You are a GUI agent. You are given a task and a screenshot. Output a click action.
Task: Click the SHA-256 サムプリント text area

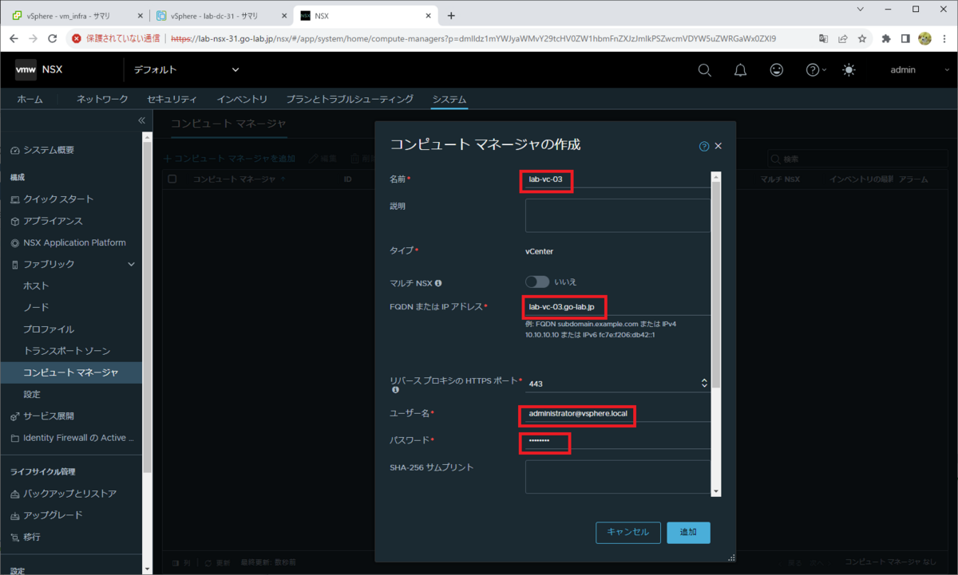click(617, 476)
